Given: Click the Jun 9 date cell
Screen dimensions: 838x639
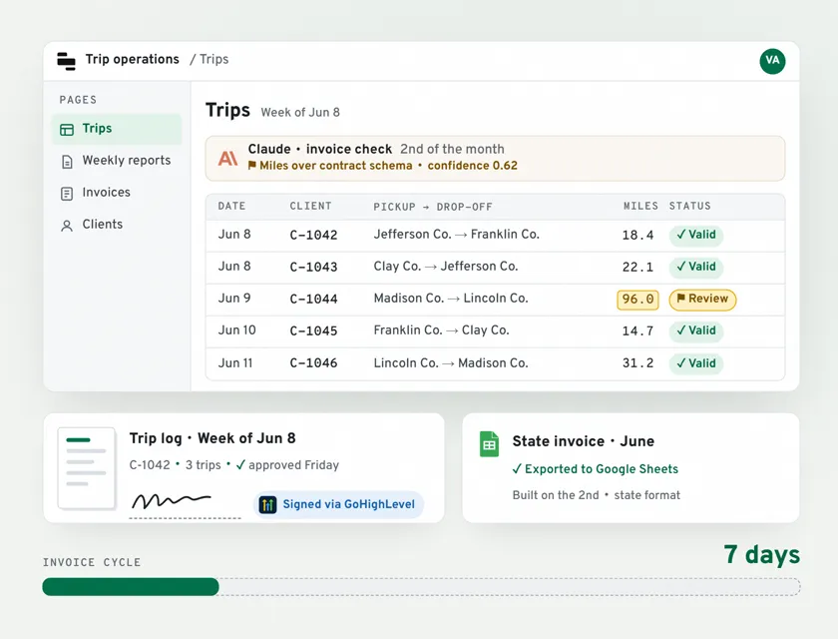Looking at the screenshot, I should click(234, 299).
